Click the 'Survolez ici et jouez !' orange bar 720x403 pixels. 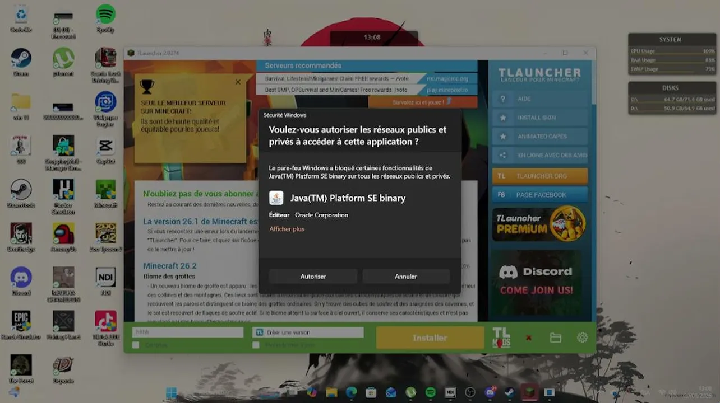pyautogui.click(x=423, y=102)
